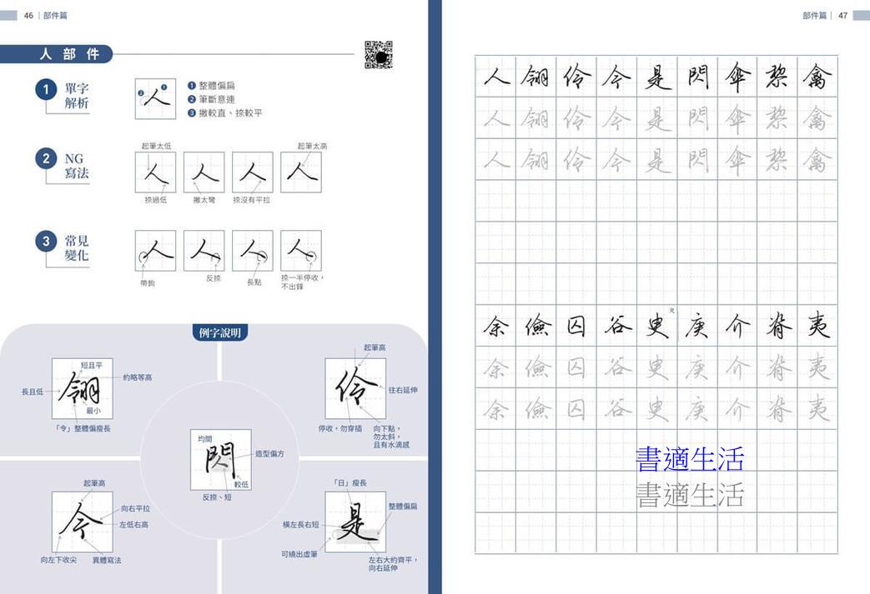Select the circled number 3 badge

pos(45,242)
